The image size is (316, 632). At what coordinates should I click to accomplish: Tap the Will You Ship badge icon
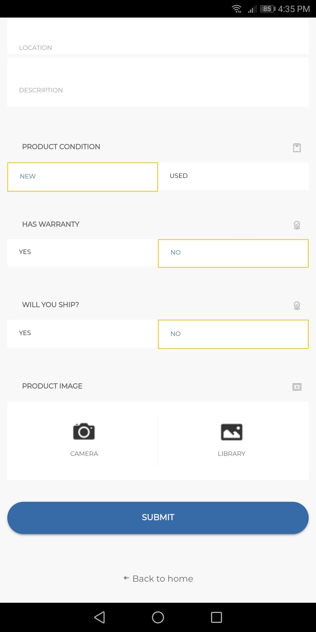297,305
